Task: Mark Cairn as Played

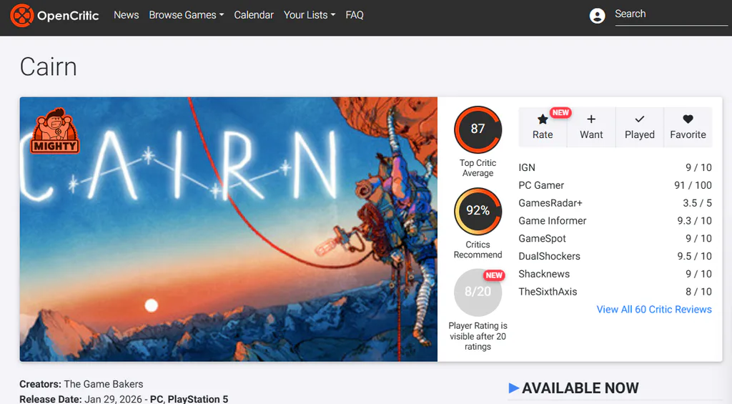Action: click(x=640, y=127)
